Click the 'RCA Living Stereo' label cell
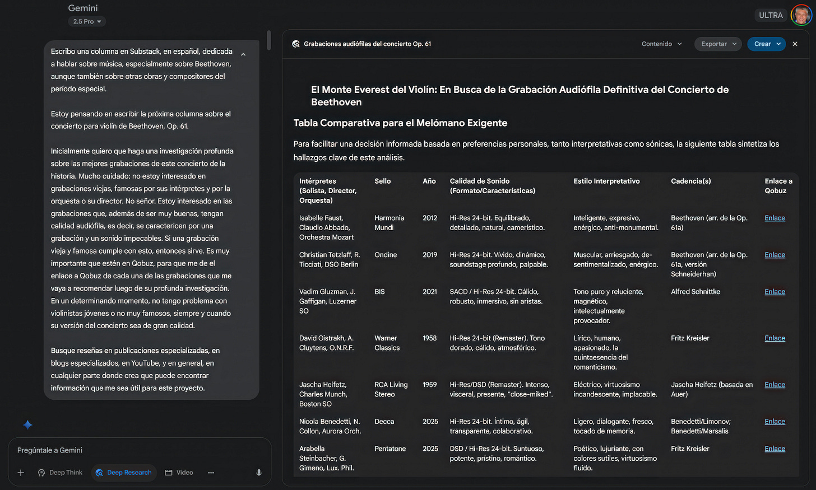This screenshot has width=816, height=490. (391, 389)
